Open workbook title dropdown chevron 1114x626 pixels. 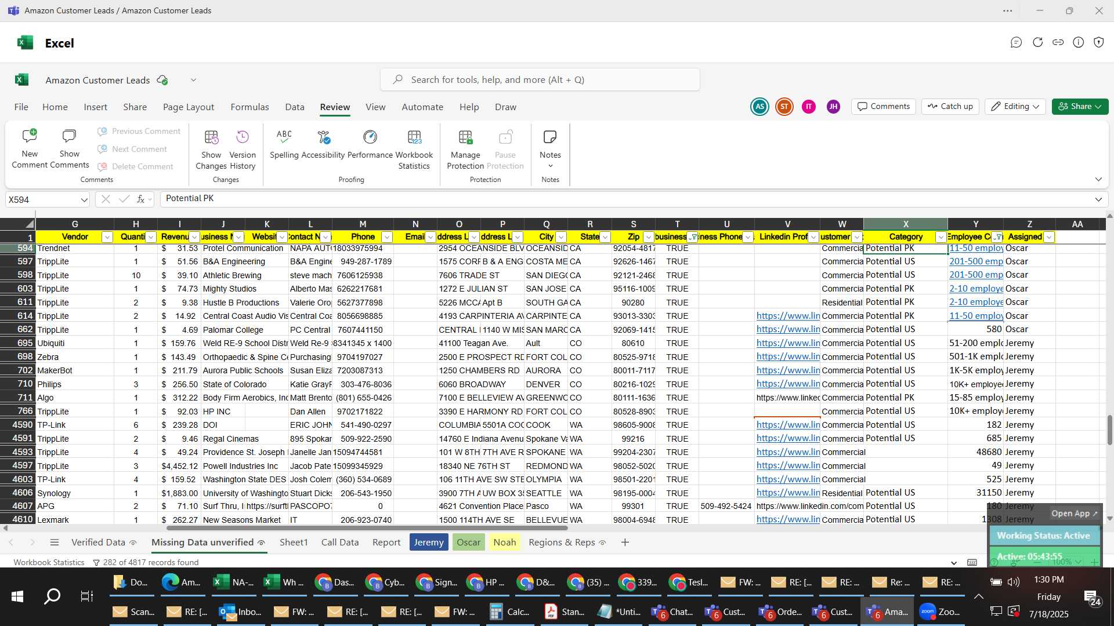tap(193, 80)
